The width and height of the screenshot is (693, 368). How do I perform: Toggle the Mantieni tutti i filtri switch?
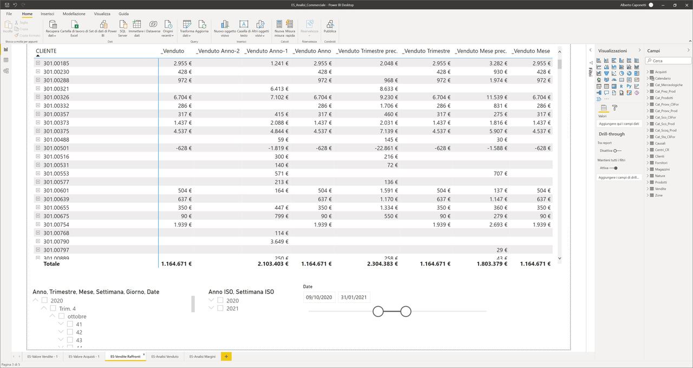[614, 168]
